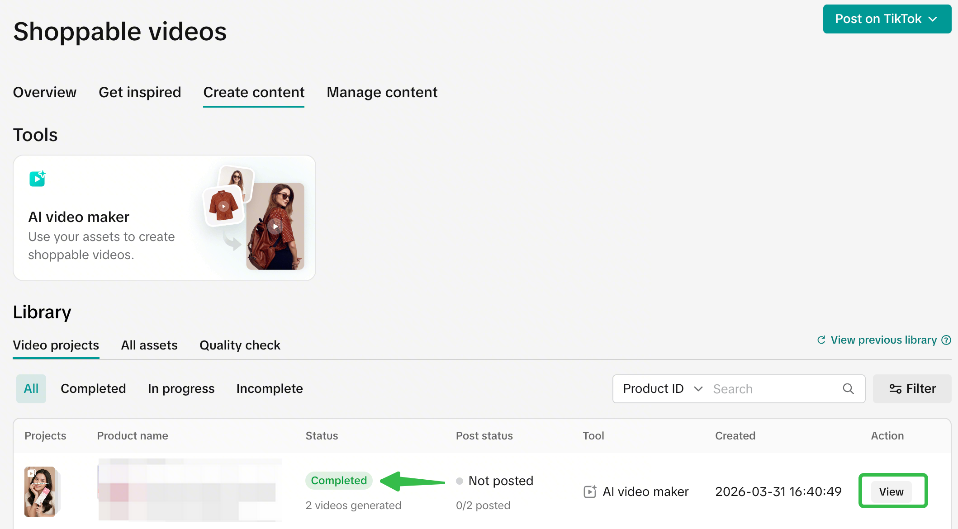Switch to the All assets tab

[149, 345]
